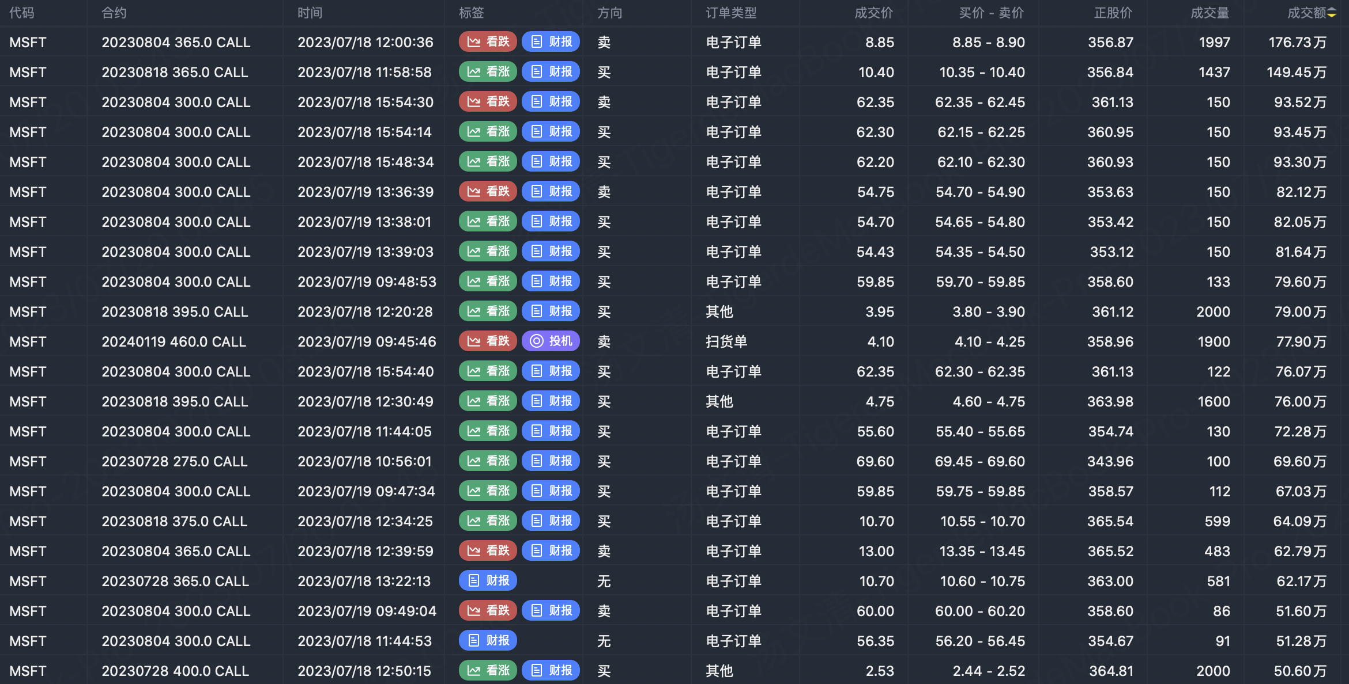Click the 看涨 tag in the 12:30:49 row
Viewport: 1349px width, 684px height.
[488, 401]
